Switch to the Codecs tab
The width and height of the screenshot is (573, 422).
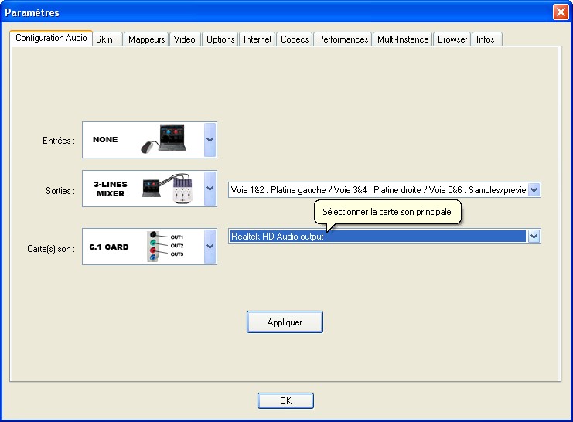tap(295, 39)
